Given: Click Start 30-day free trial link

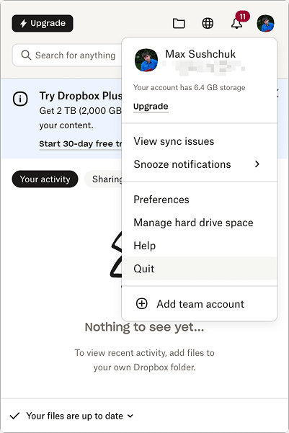Looking at the screenshot, I should pos(81,144).
